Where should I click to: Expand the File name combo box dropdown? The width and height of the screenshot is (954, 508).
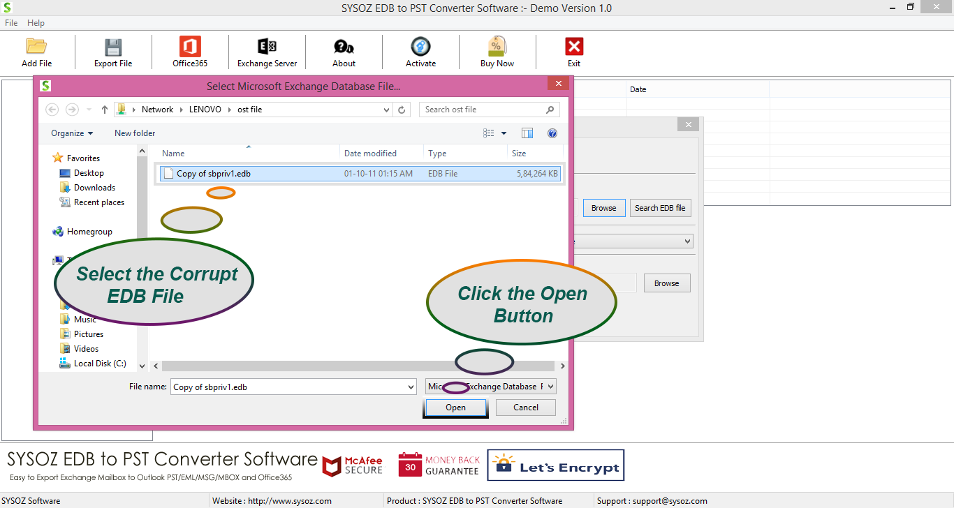point(411,387)
